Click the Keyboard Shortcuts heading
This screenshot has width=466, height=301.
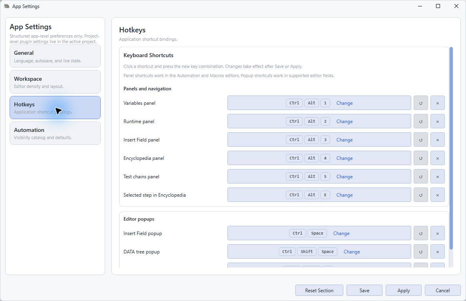(x=148, y=55)
